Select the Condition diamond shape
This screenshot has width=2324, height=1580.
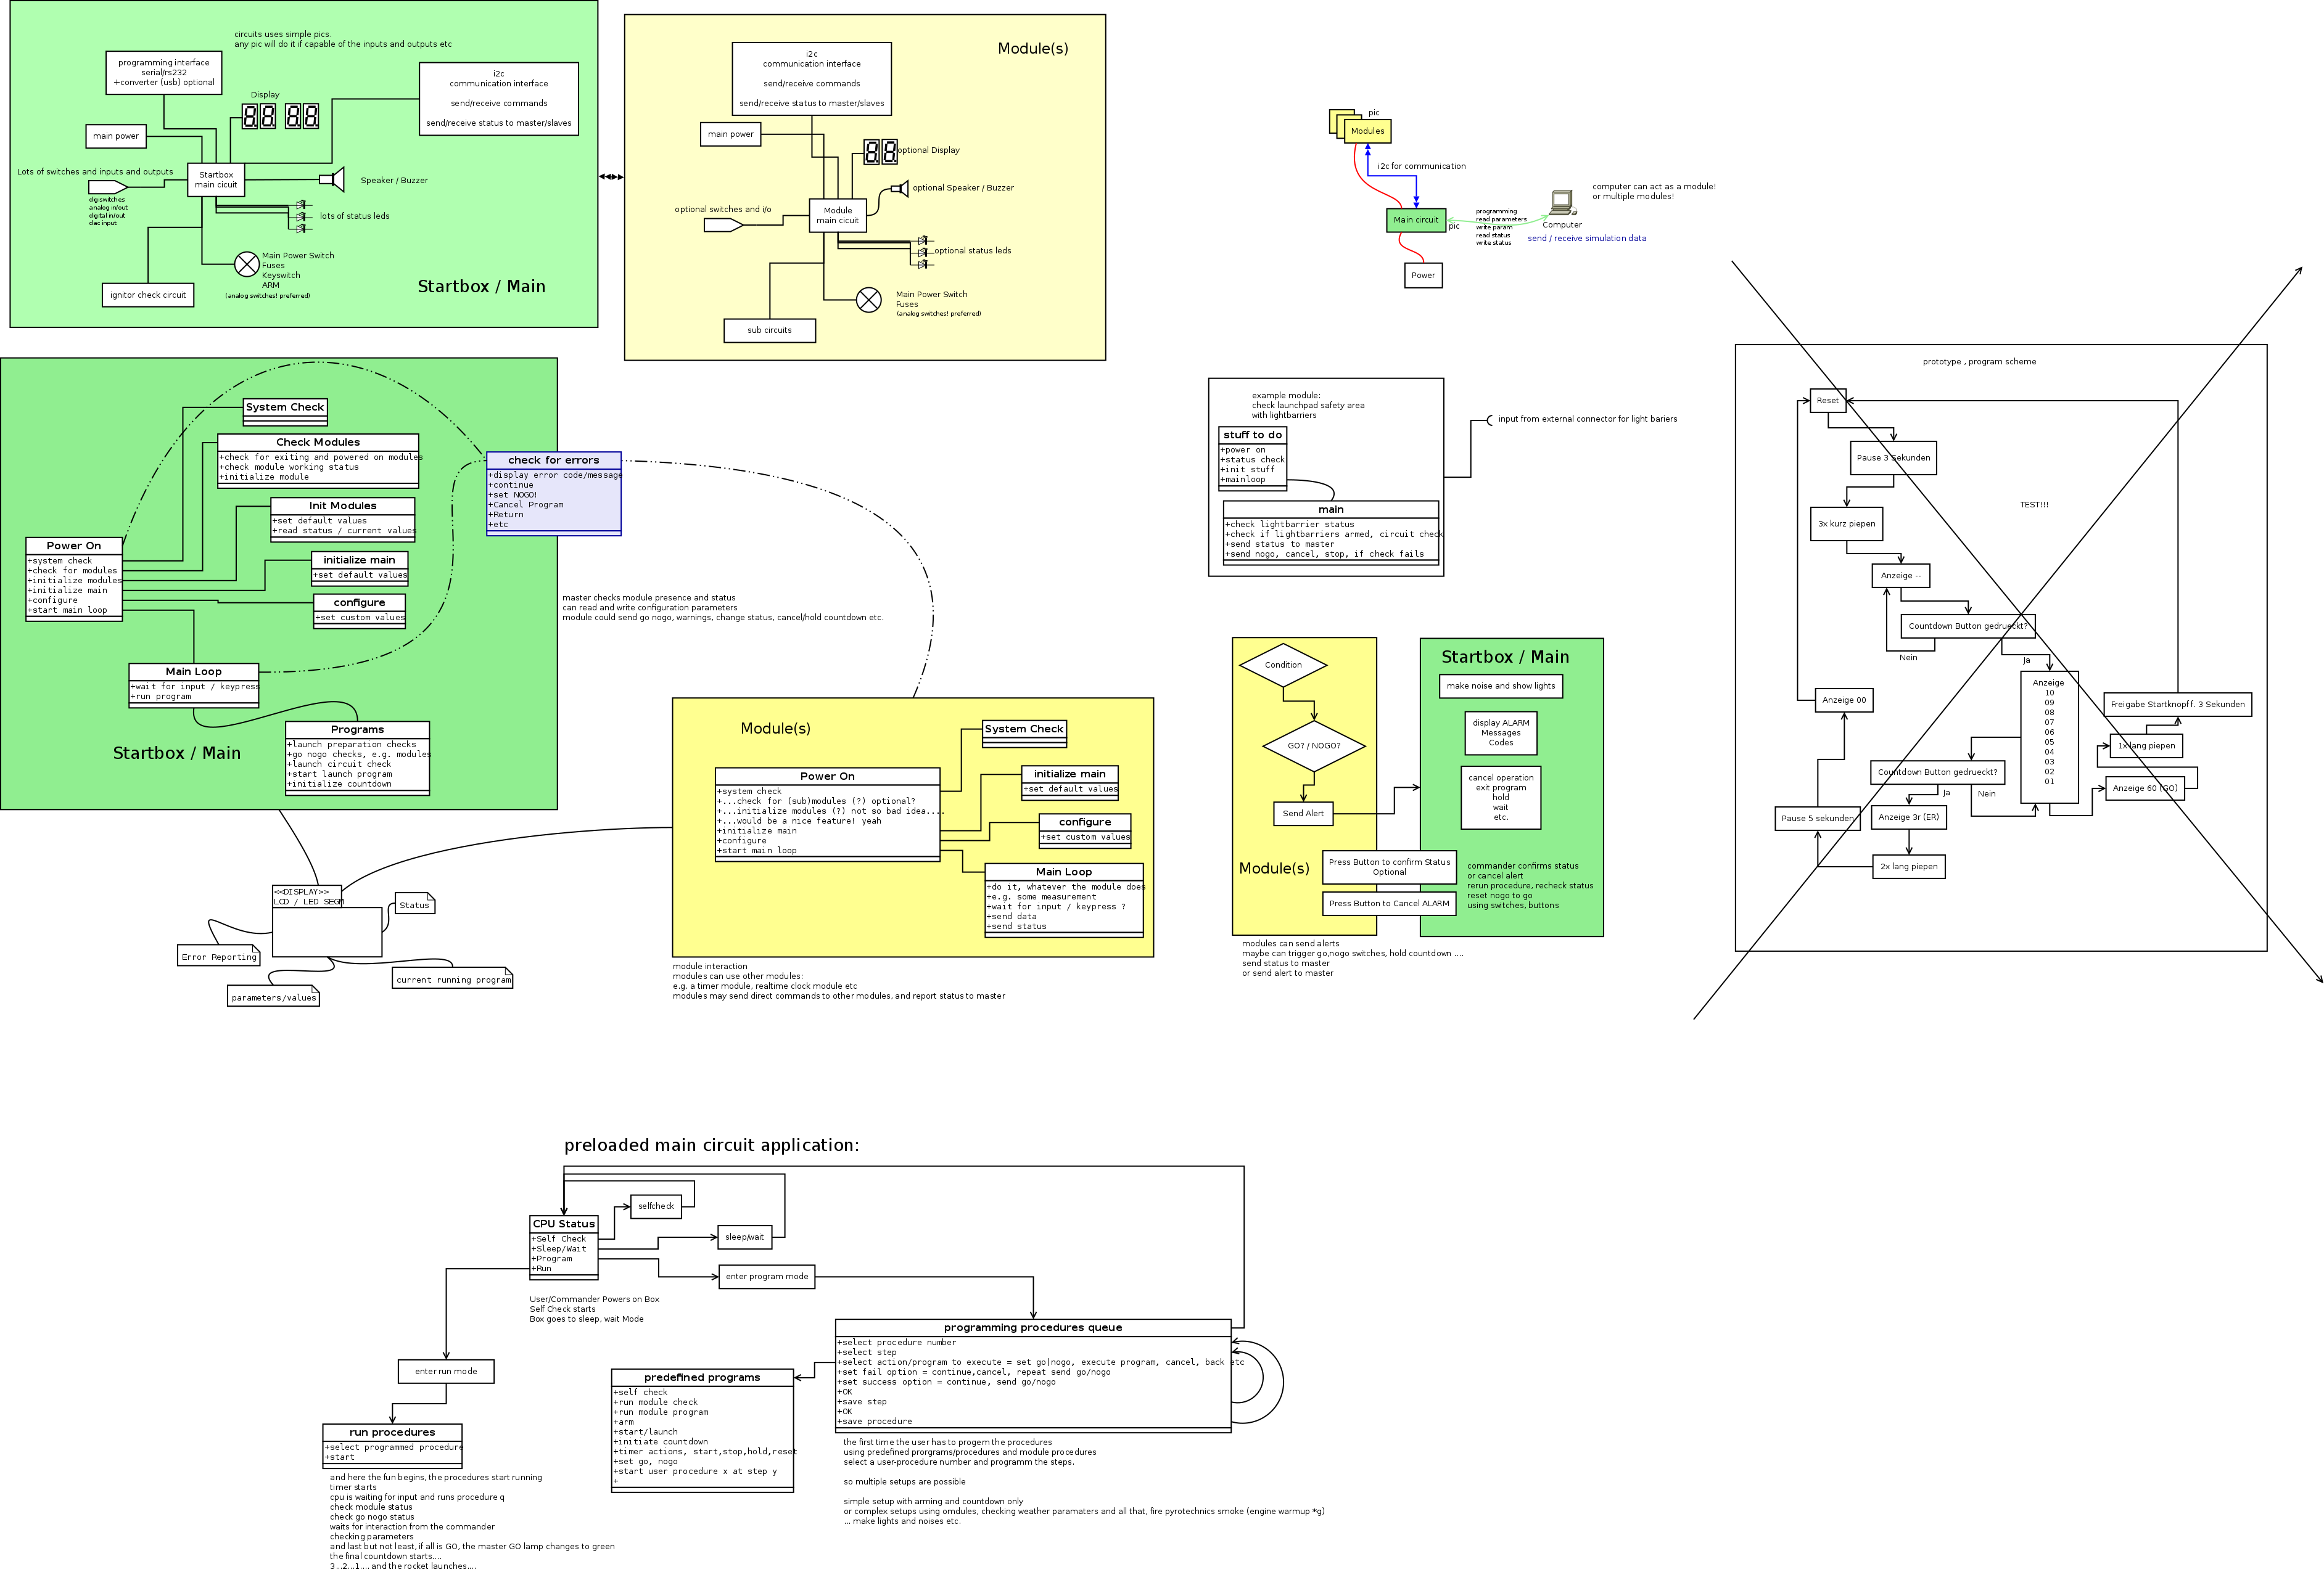(1283, 665)
